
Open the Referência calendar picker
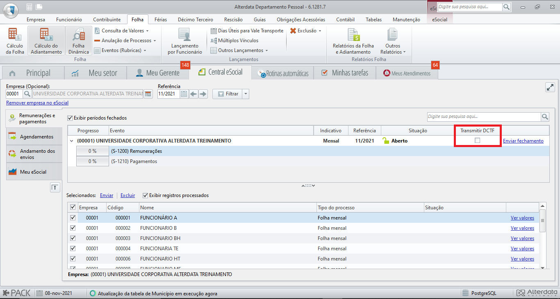(184, 94)
